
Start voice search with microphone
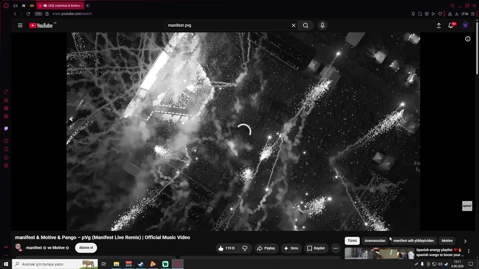323,25
